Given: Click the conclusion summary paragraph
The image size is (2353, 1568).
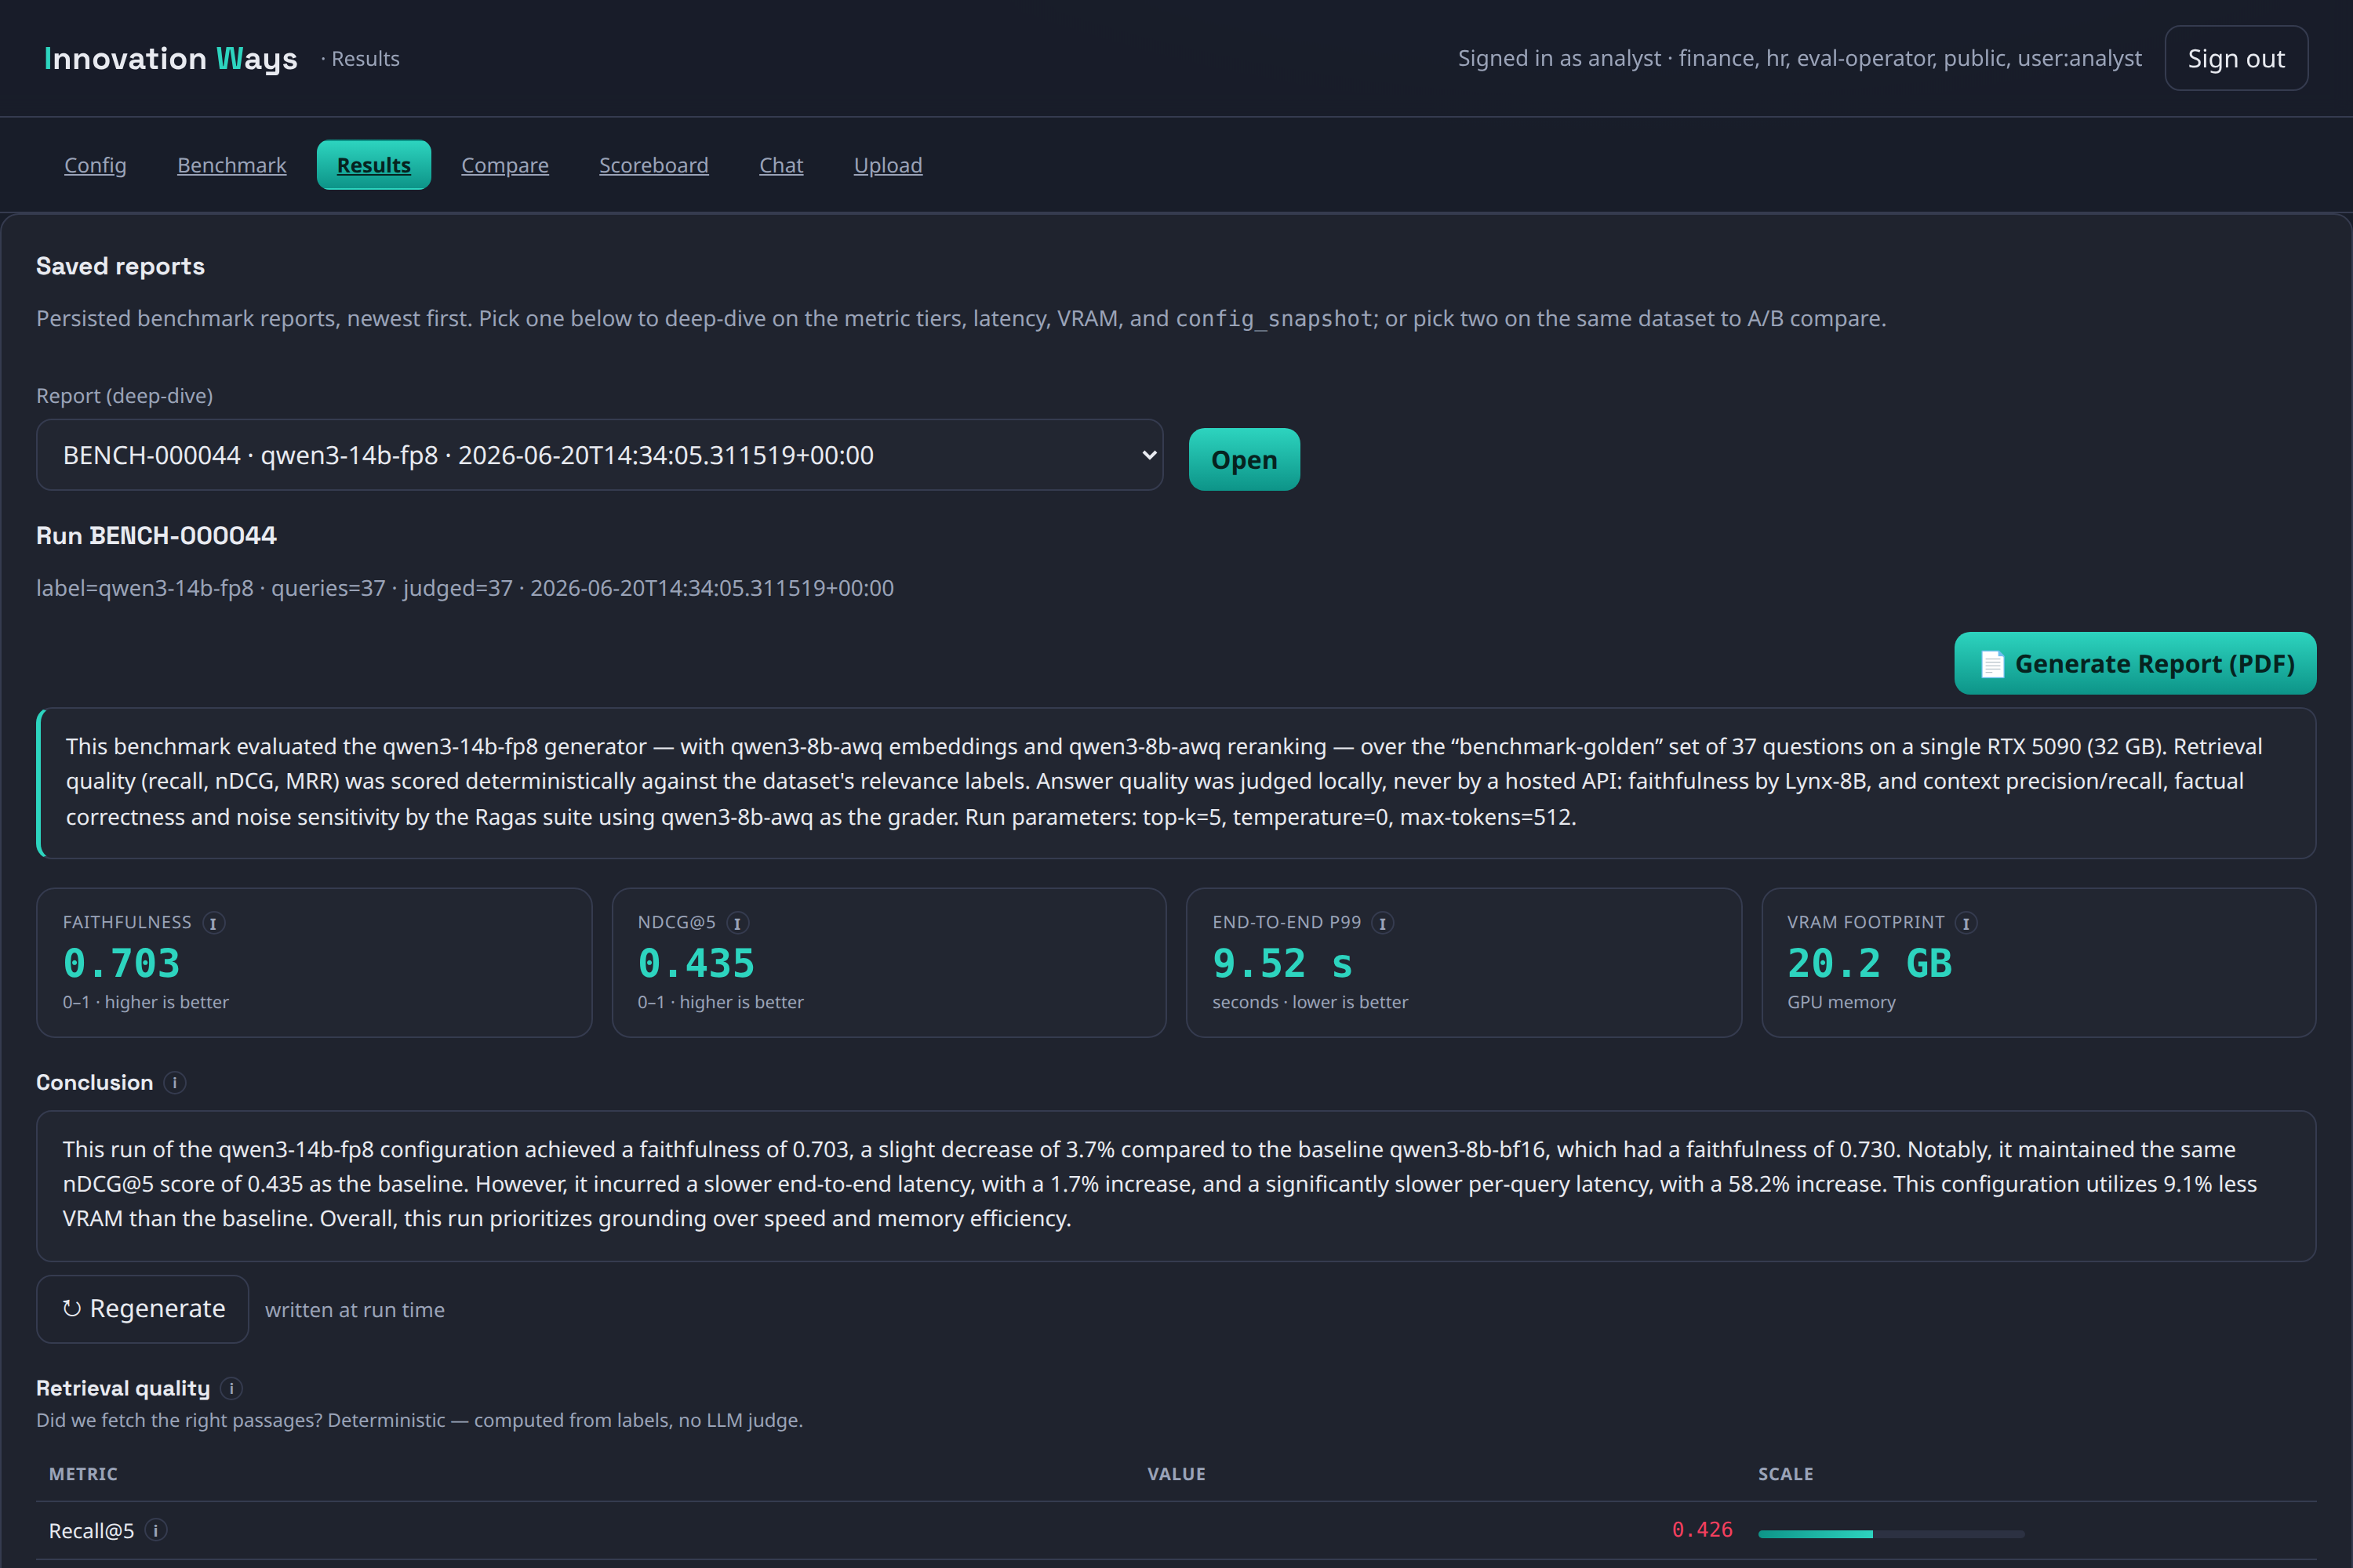Looking at the screenshot, I should [1176, 1185].
